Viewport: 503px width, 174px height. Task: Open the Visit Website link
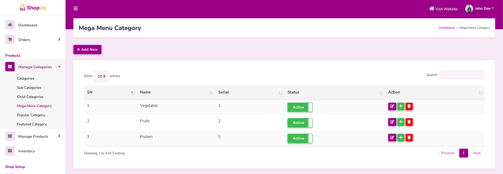click(x=443, y=9)
